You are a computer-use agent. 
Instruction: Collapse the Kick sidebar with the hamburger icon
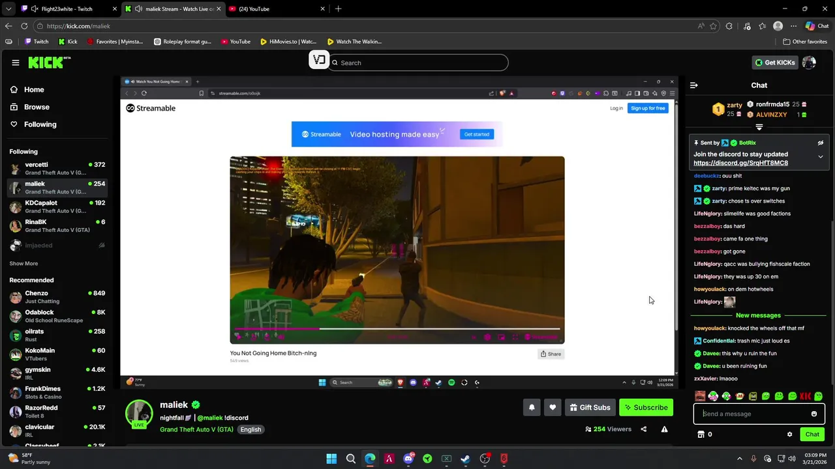[15, 63]
